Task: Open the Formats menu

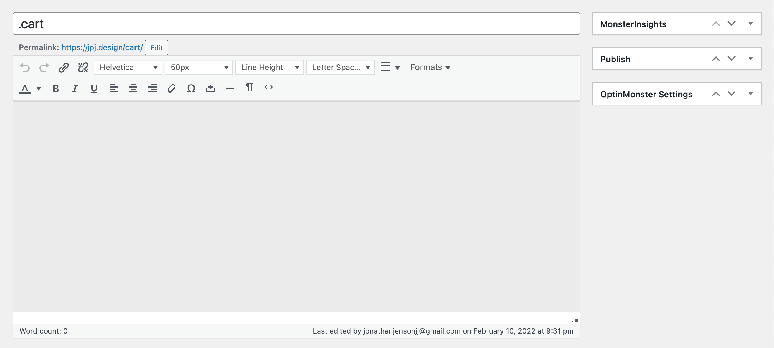Action: [430, 67]
